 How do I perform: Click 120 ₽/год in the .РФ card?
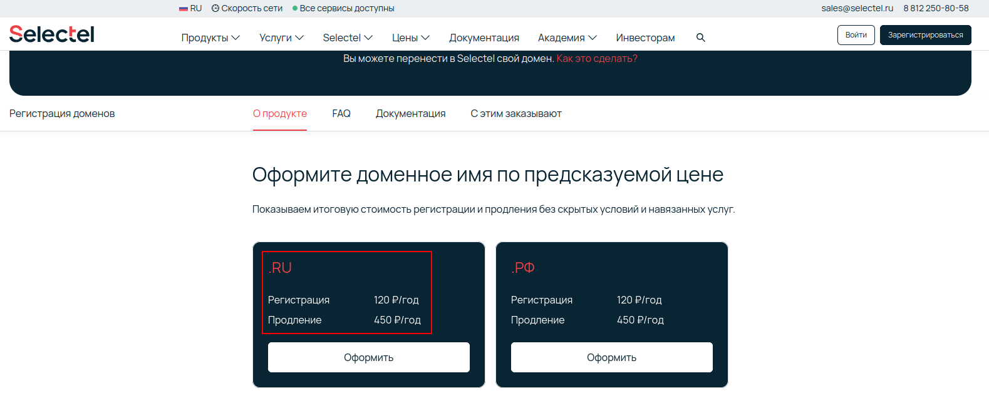(639, 300)
